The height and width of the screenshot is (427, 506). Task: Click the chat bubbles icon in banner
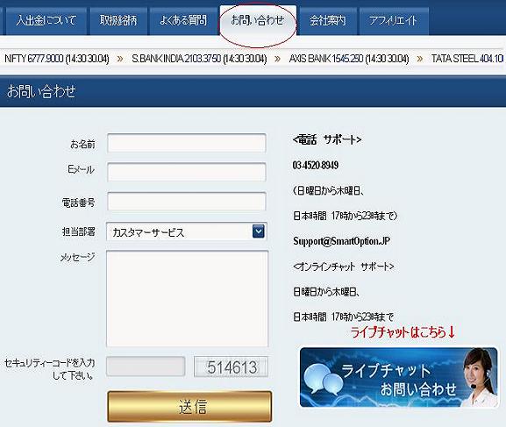pyautogui.click(x=324, y=380)
